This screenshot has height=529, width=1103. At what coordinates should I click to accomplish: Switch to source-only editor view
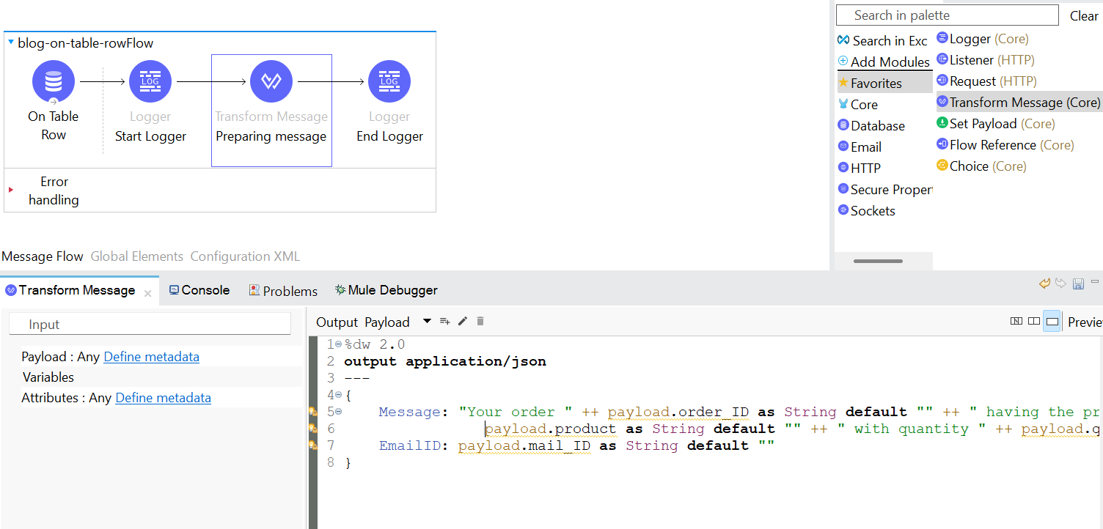[1052, 322]
